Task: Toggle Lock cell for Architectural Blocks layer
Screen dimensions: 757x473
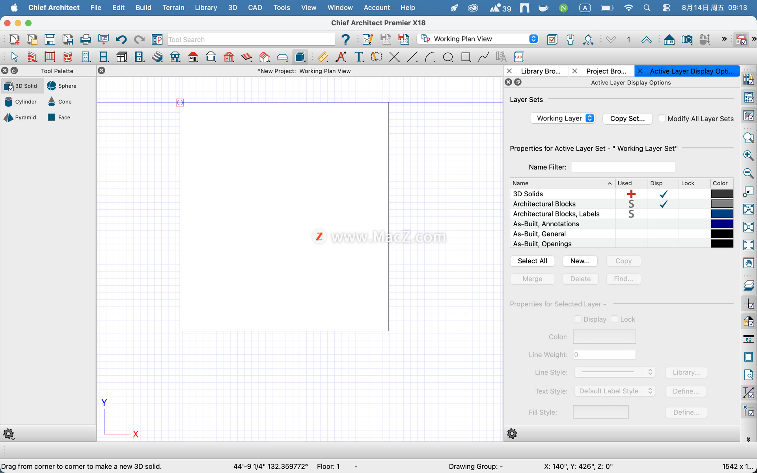Action: click(x=694, y=204)
